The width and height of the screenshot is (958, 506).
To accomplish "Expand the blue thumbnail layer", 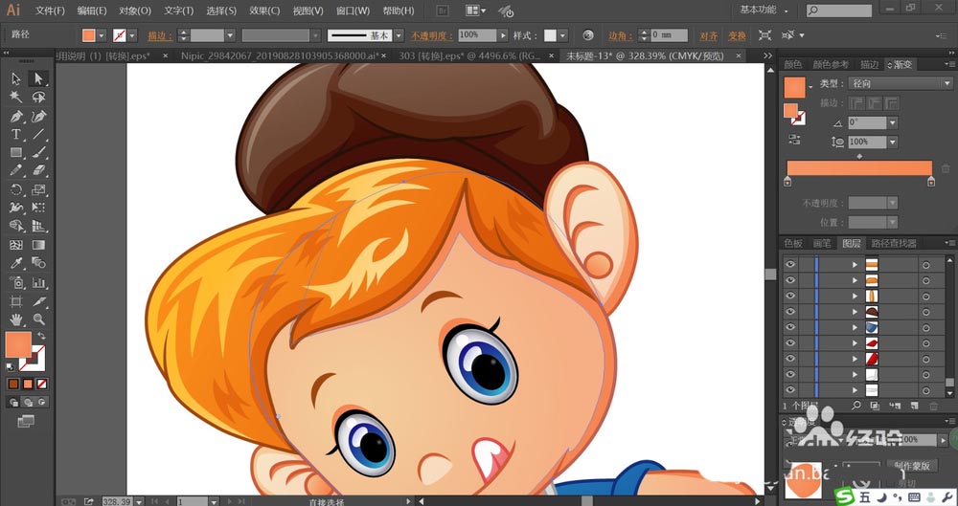I will (x=855, y=328).
